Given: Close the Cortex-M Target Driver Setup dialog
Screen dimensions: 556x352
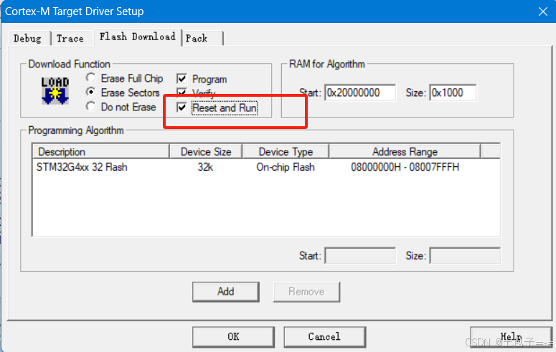Looking at the screenshot, I should click(x=542, y=11).
